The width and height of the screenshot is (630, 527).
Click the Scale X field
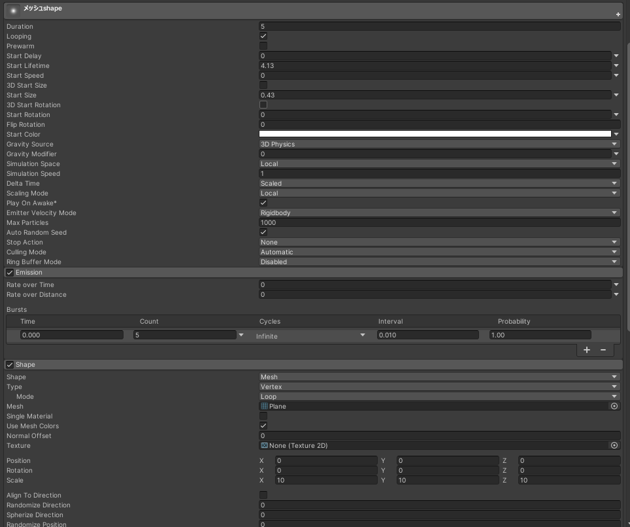click(x=326, y=480)
